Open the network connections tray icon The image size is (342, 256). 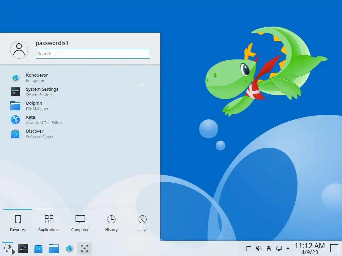[x=279, y=248]
